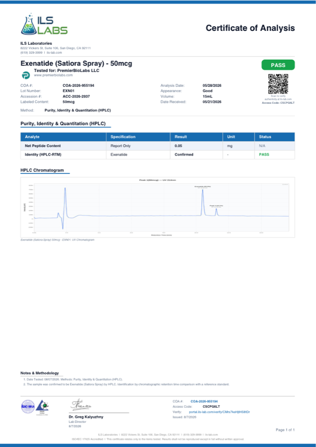
Task: Click footer COA number COA-2026-955194 link
Action: click(x=204, y=401)
